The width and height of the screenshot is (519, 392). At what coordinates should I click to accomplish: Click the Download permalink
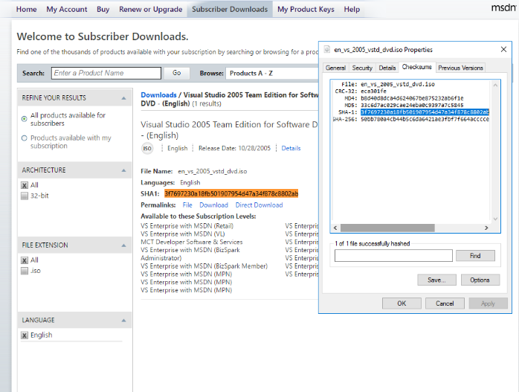[214, 205]
